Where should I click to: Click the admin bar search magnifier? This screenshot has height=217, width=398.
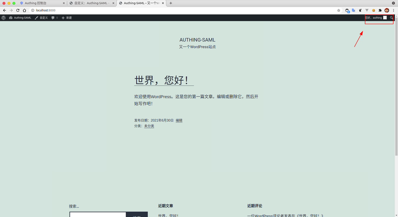tap(391, 18)
